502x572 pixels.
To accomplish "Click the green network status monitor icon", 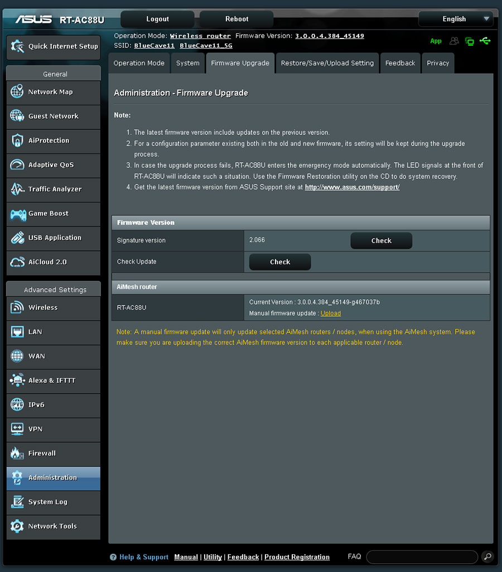I will [470, 41].
